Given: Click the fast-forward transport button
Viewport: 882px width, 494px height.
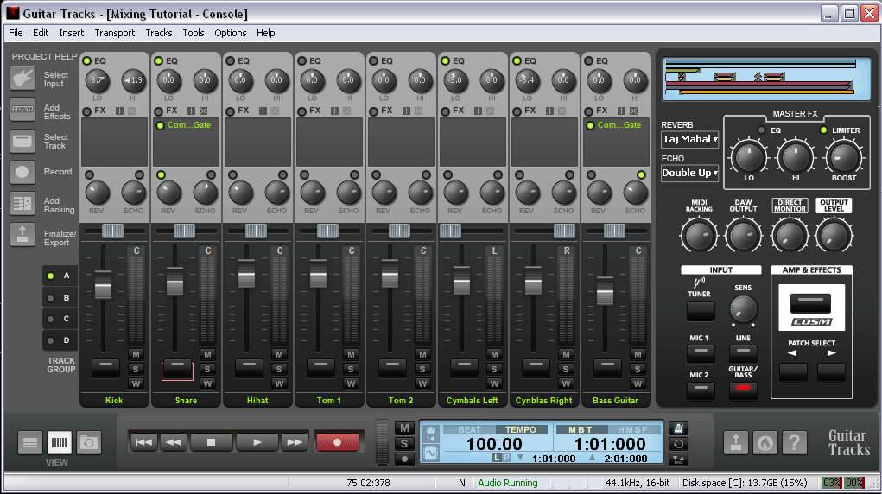Looking at the screenshot, I should (295, 442).
